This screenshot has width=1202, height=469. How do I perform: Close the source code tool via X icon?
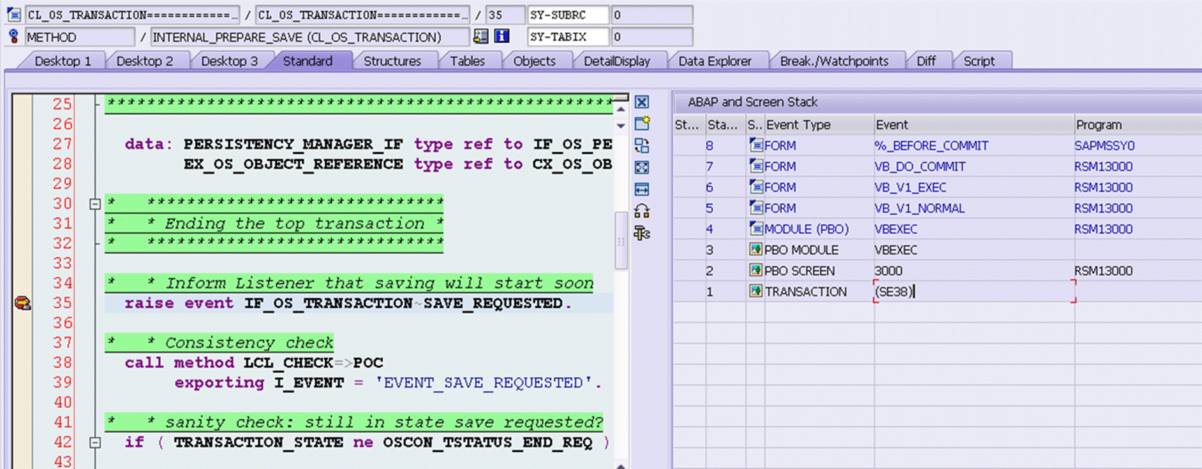642,102
